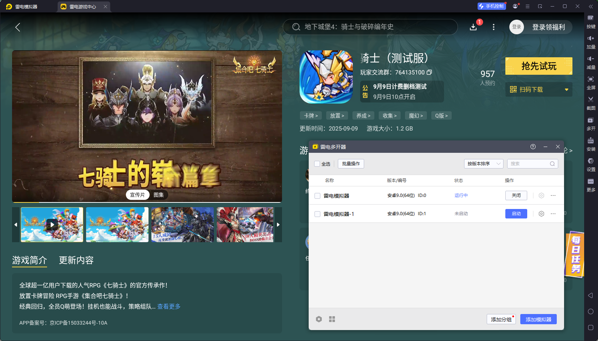Open the 养成 category tag
Image resolution: width=598 pixels, height=341 pixels.
[x=363, y=116]
